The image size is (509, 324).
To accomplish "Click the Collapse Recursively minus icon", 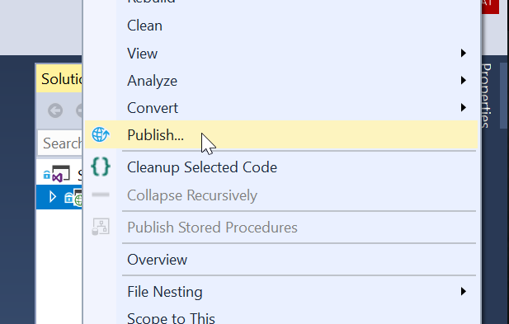I will click(101, 195).
